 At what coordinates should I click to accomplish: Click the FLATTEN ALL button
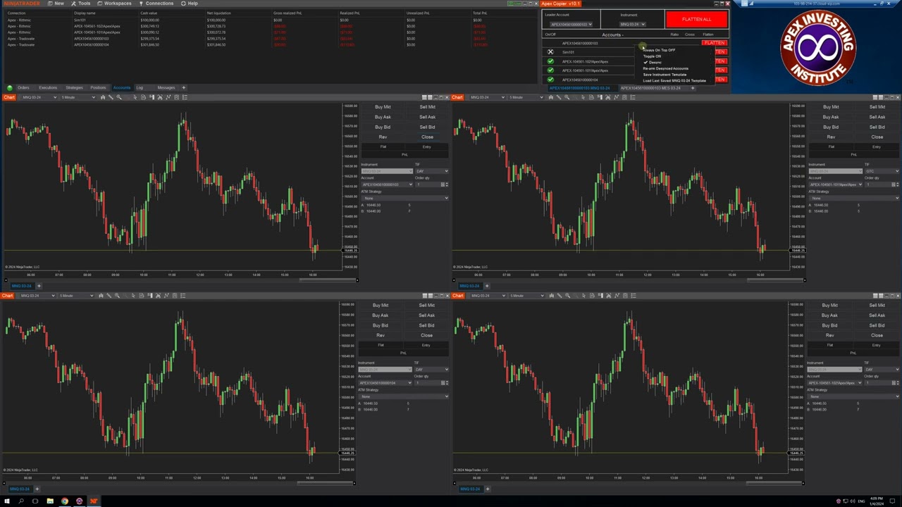coord(696,19)
